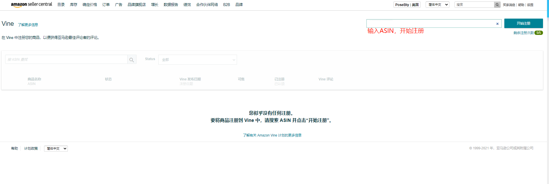
Task: Click the magnifier icon in the top search
Action: click(497, 5)
